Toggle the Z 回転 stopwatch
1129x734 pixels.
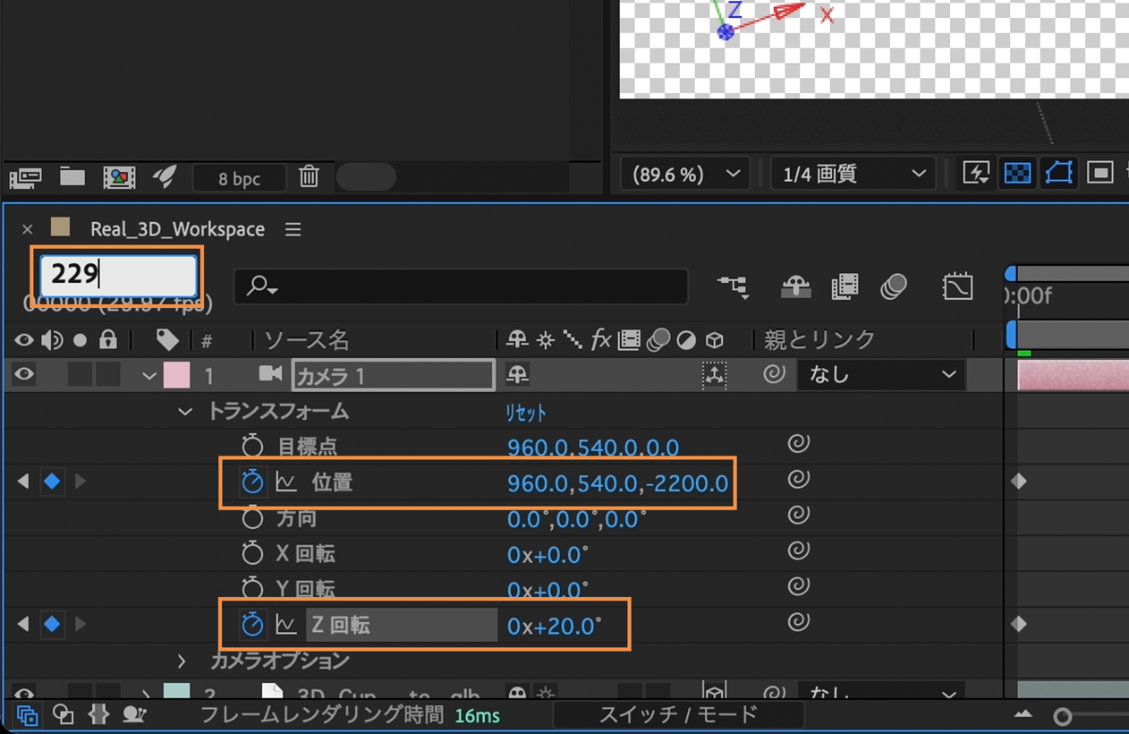click(252, 624)
